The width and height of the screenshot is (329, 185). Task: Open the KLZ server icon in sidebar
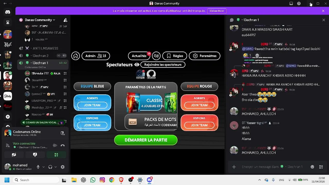pos(8,44)
